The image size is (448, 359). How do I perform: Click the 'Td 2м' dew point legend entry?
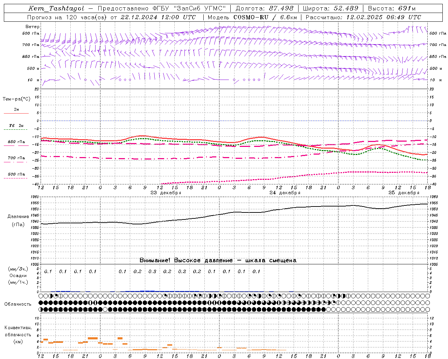(x=16, y=126)
